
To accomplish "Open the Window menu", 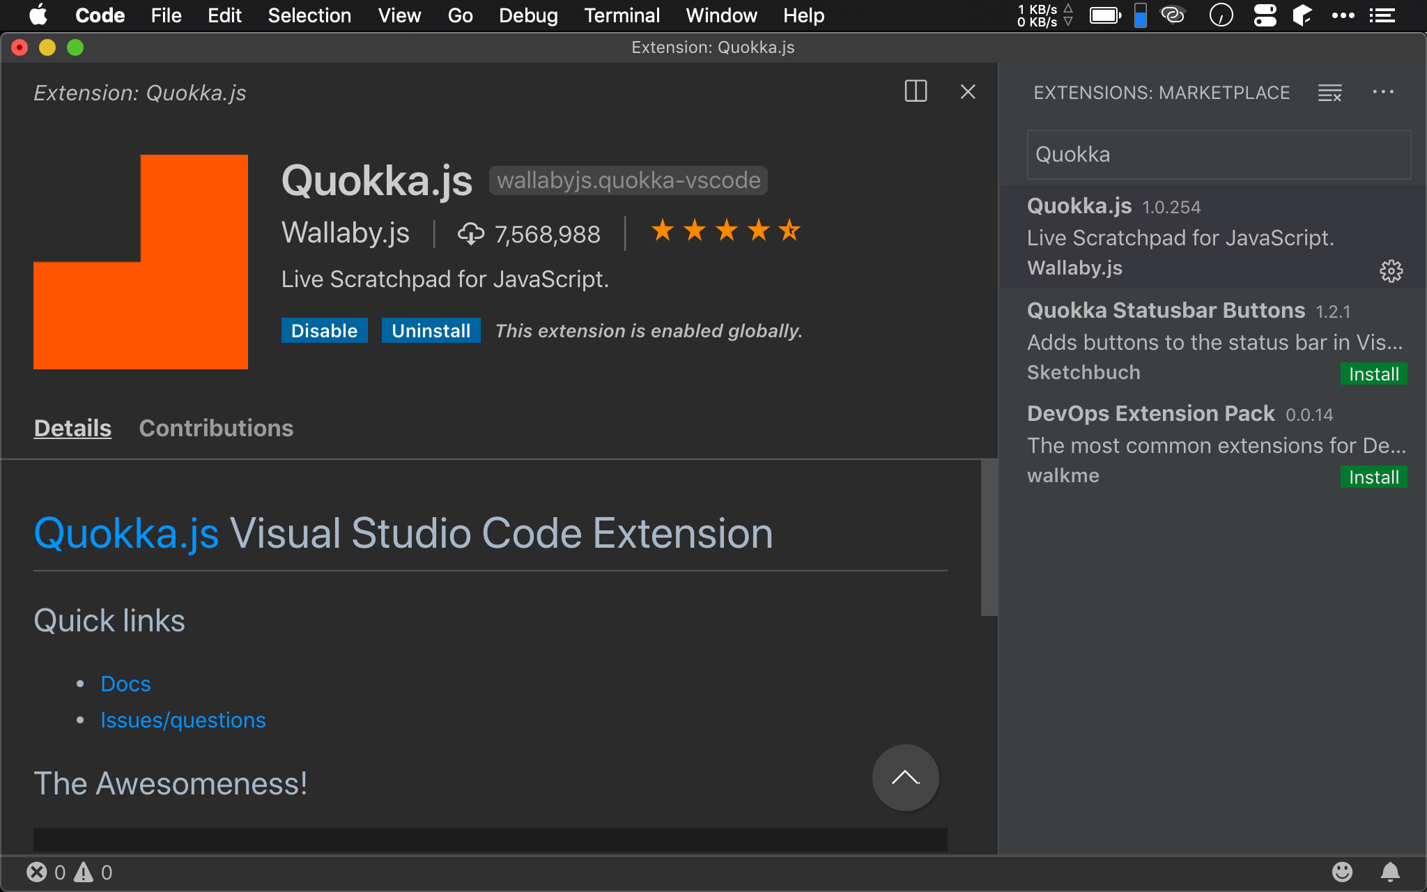I will tap(721, 15).
